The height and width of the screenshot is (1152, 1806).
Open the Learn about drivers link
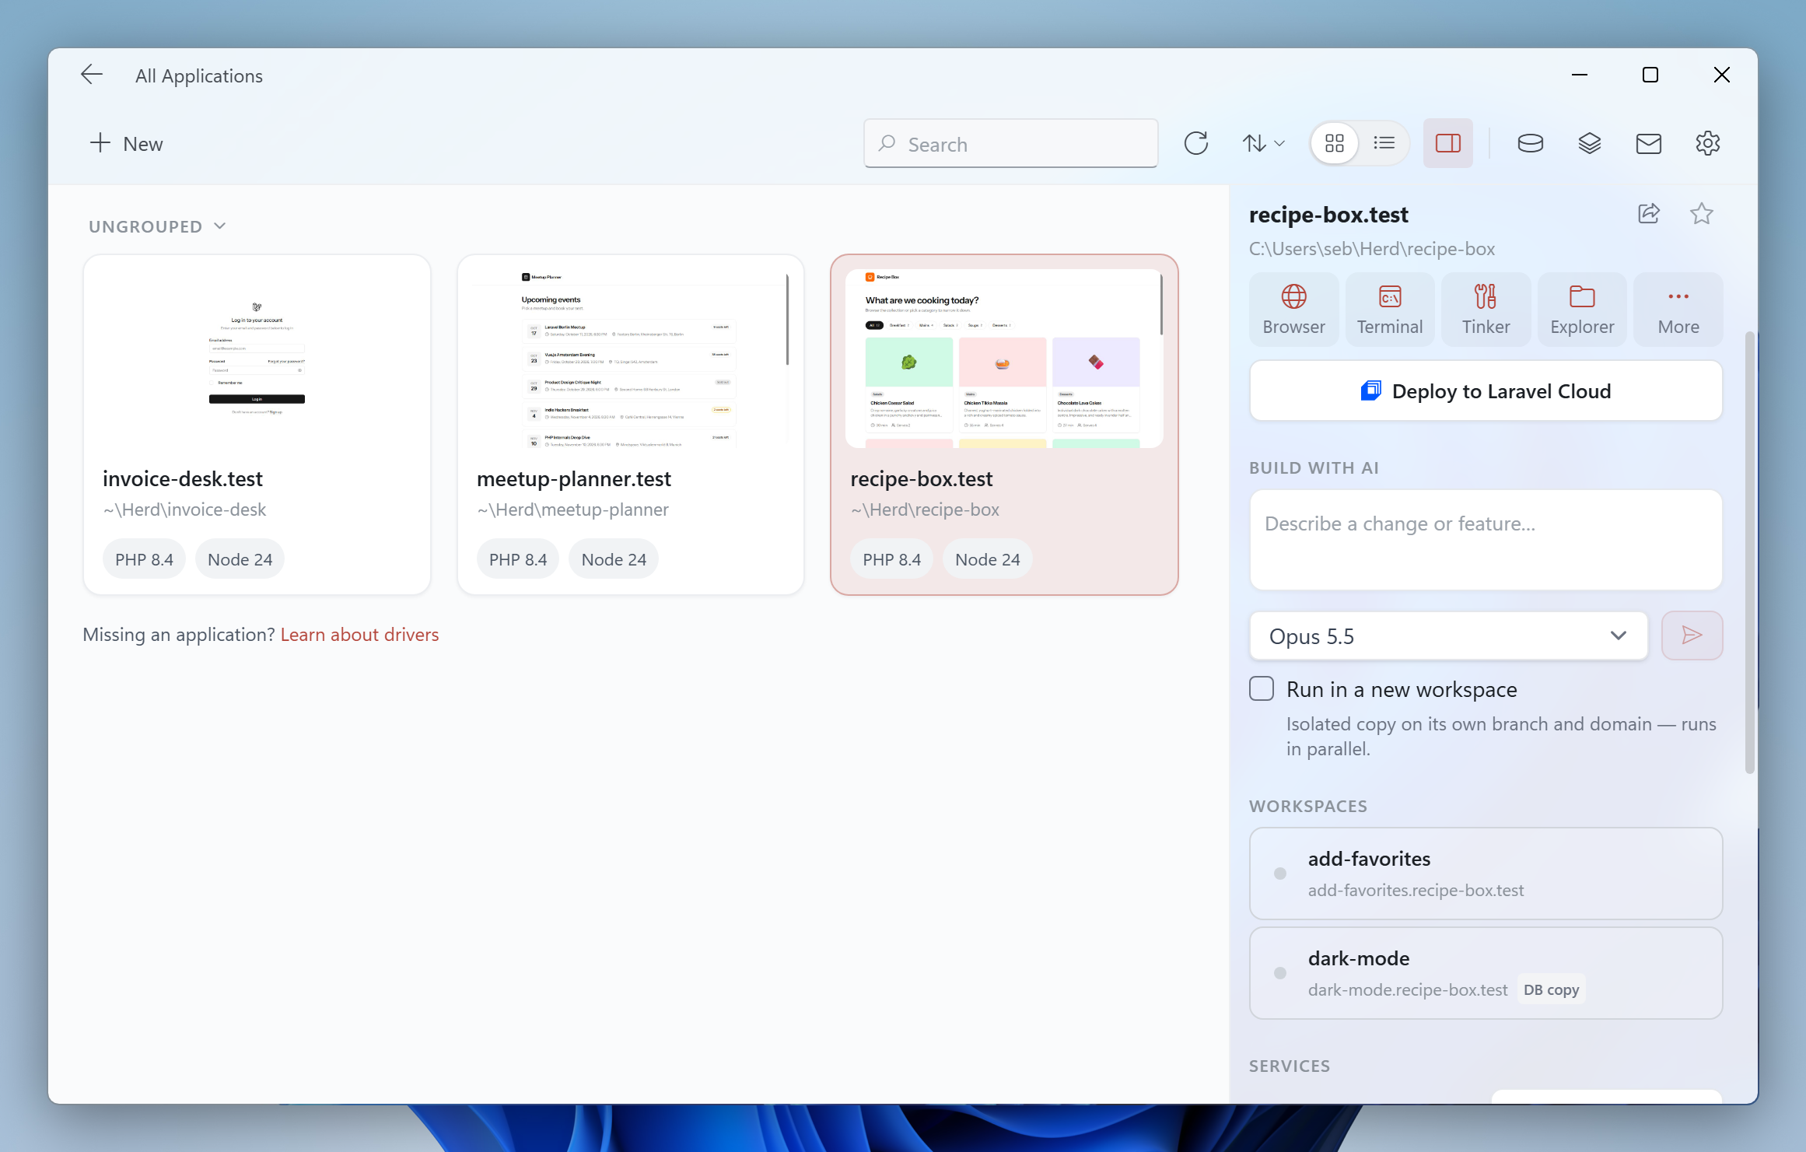[x=359, y=635]
